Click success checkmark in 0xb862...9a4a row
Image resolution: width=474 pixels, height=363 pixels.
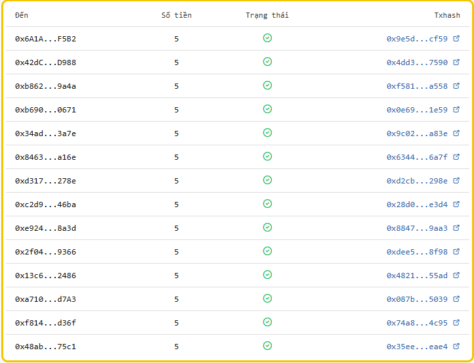tap(267, 85)
